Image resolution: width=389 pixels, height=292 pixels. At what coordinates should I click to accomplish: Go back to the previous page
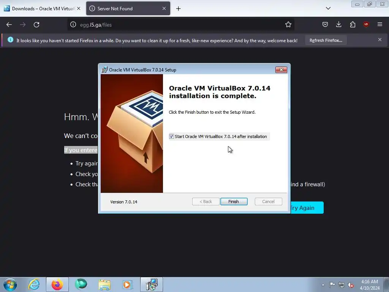tap(9, 25)
